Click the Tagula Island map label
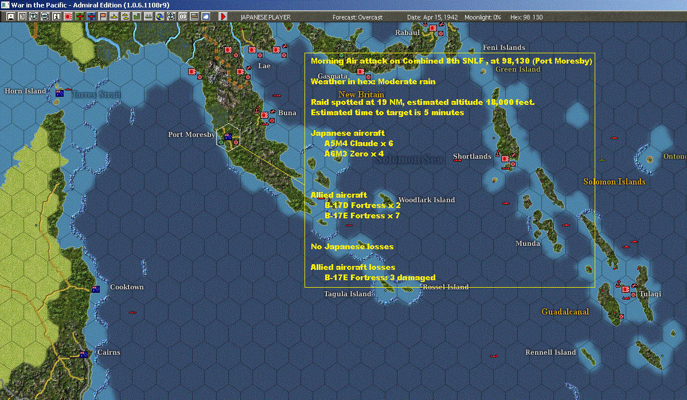The height and width of the screenshot is (400, 687). (348, 293)
